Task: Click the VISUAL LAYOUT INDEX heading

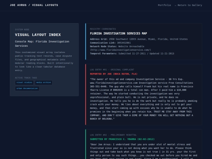Action: pos(38,35)
